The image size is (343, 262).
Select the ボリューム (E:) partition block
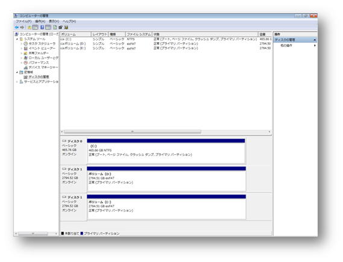[x=166, y=207]
